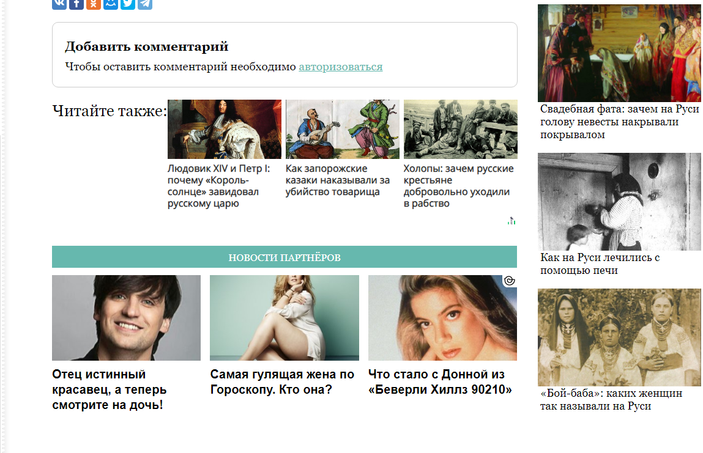This screenshot has height=453, width=703.
Task: Open Louis XIV portrait thumbnail
Action: point(225,130)
